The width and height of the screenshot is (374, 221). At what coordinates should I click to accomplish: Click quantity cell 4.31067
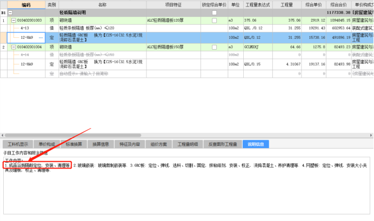pyautogui.click(x=287, y=64)
